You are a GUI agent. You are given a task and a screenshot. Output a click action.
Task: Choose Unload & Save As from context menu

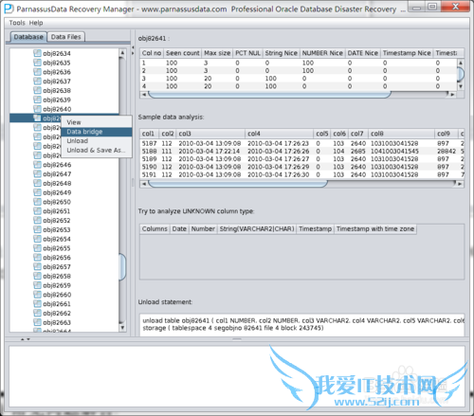97,151
